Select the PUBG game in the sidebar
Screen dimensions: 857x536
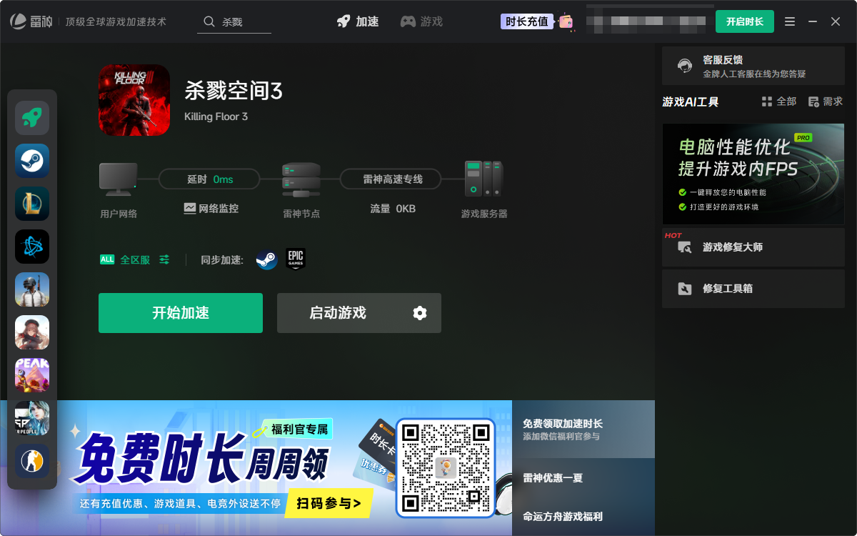pyautogui.click(x=32, y=289)
